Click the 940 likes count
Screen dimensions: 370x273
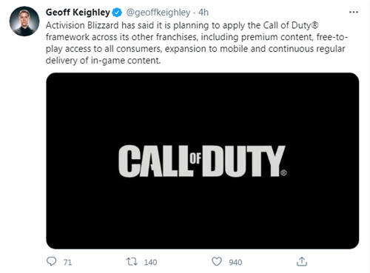(x=235, y=262)
